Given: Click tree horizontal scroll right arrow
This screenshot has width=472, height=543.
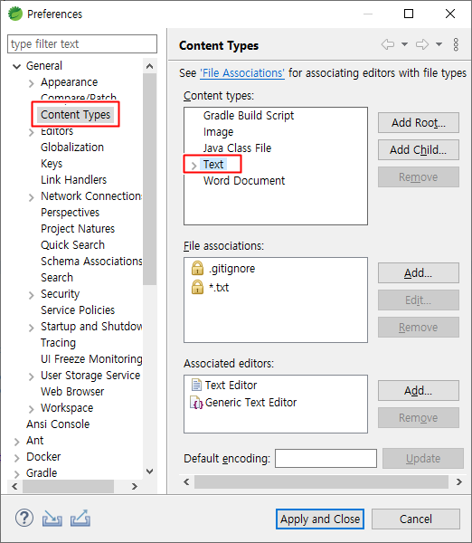Looking at the screenshot, I should [135, 486].
